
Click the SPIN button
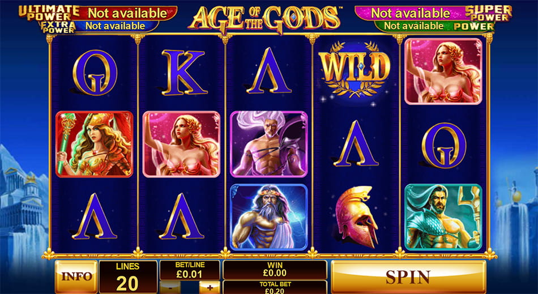408,276
